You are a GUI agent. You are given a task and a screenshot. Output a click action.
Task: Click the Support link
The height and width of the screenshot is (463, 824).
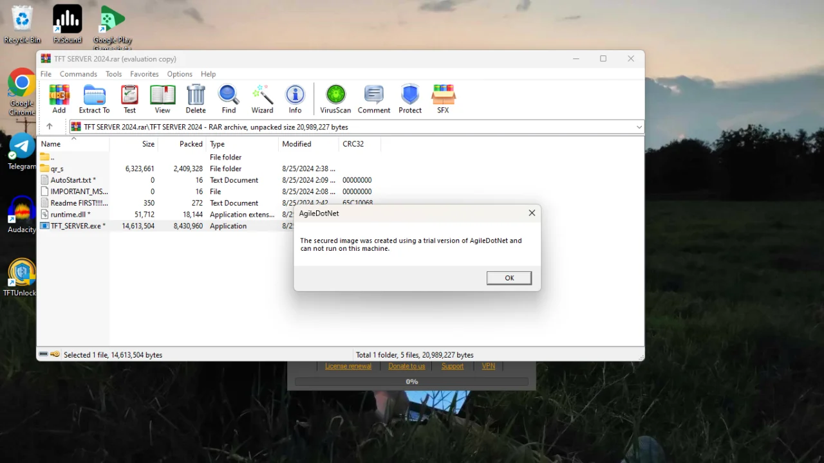[x=453, y=366]
